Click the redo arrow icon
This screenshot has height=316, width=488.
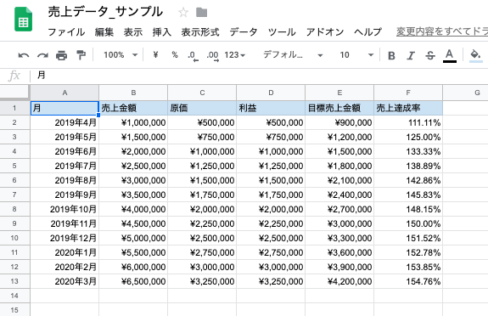pyautogui.click(x=42, y=55)
